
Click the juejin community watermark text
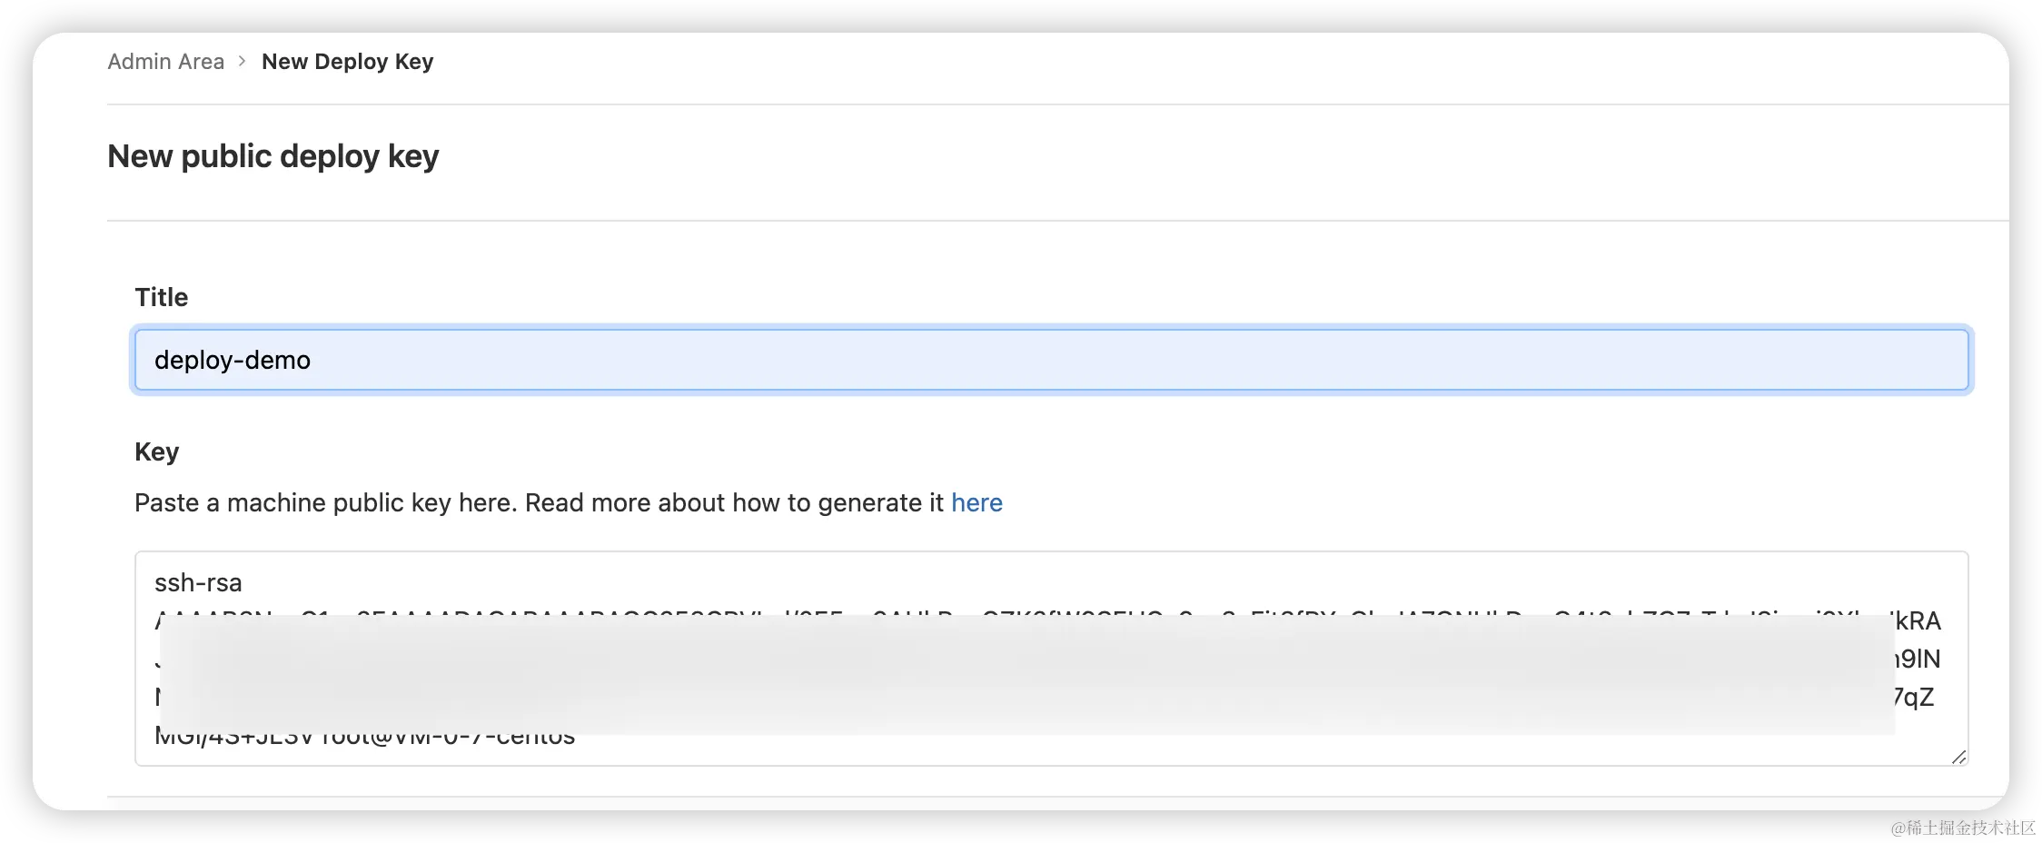(1960, 826)
